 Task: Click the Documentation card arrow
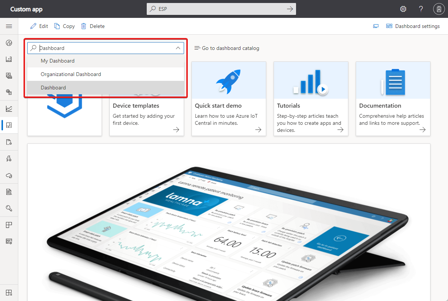(x=423, y=130)
